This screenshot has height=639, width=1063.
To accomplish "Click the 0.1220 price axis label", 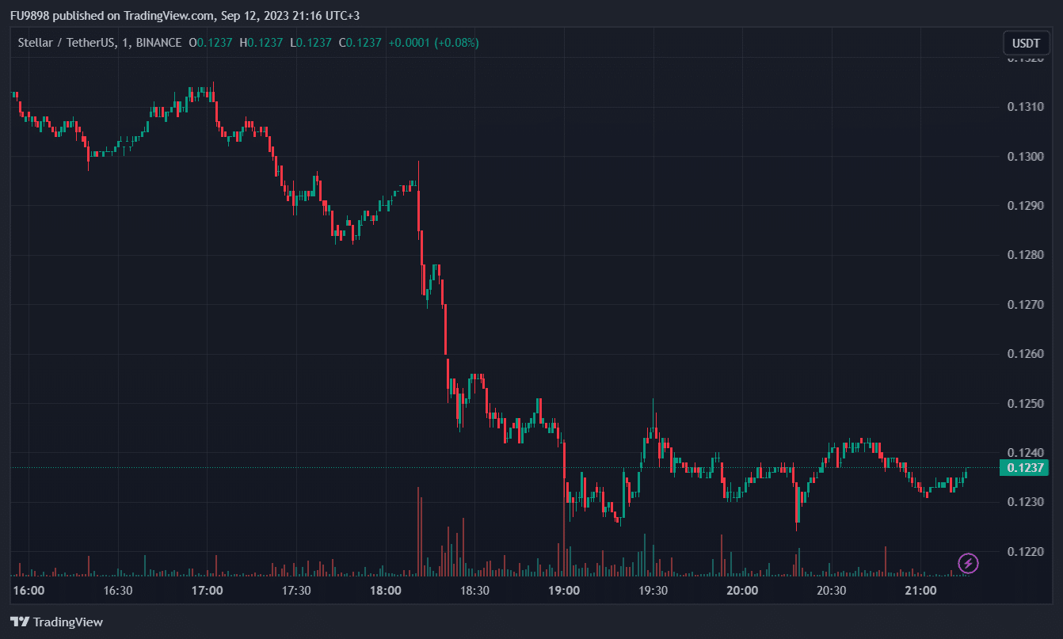I will point(1027,552).
